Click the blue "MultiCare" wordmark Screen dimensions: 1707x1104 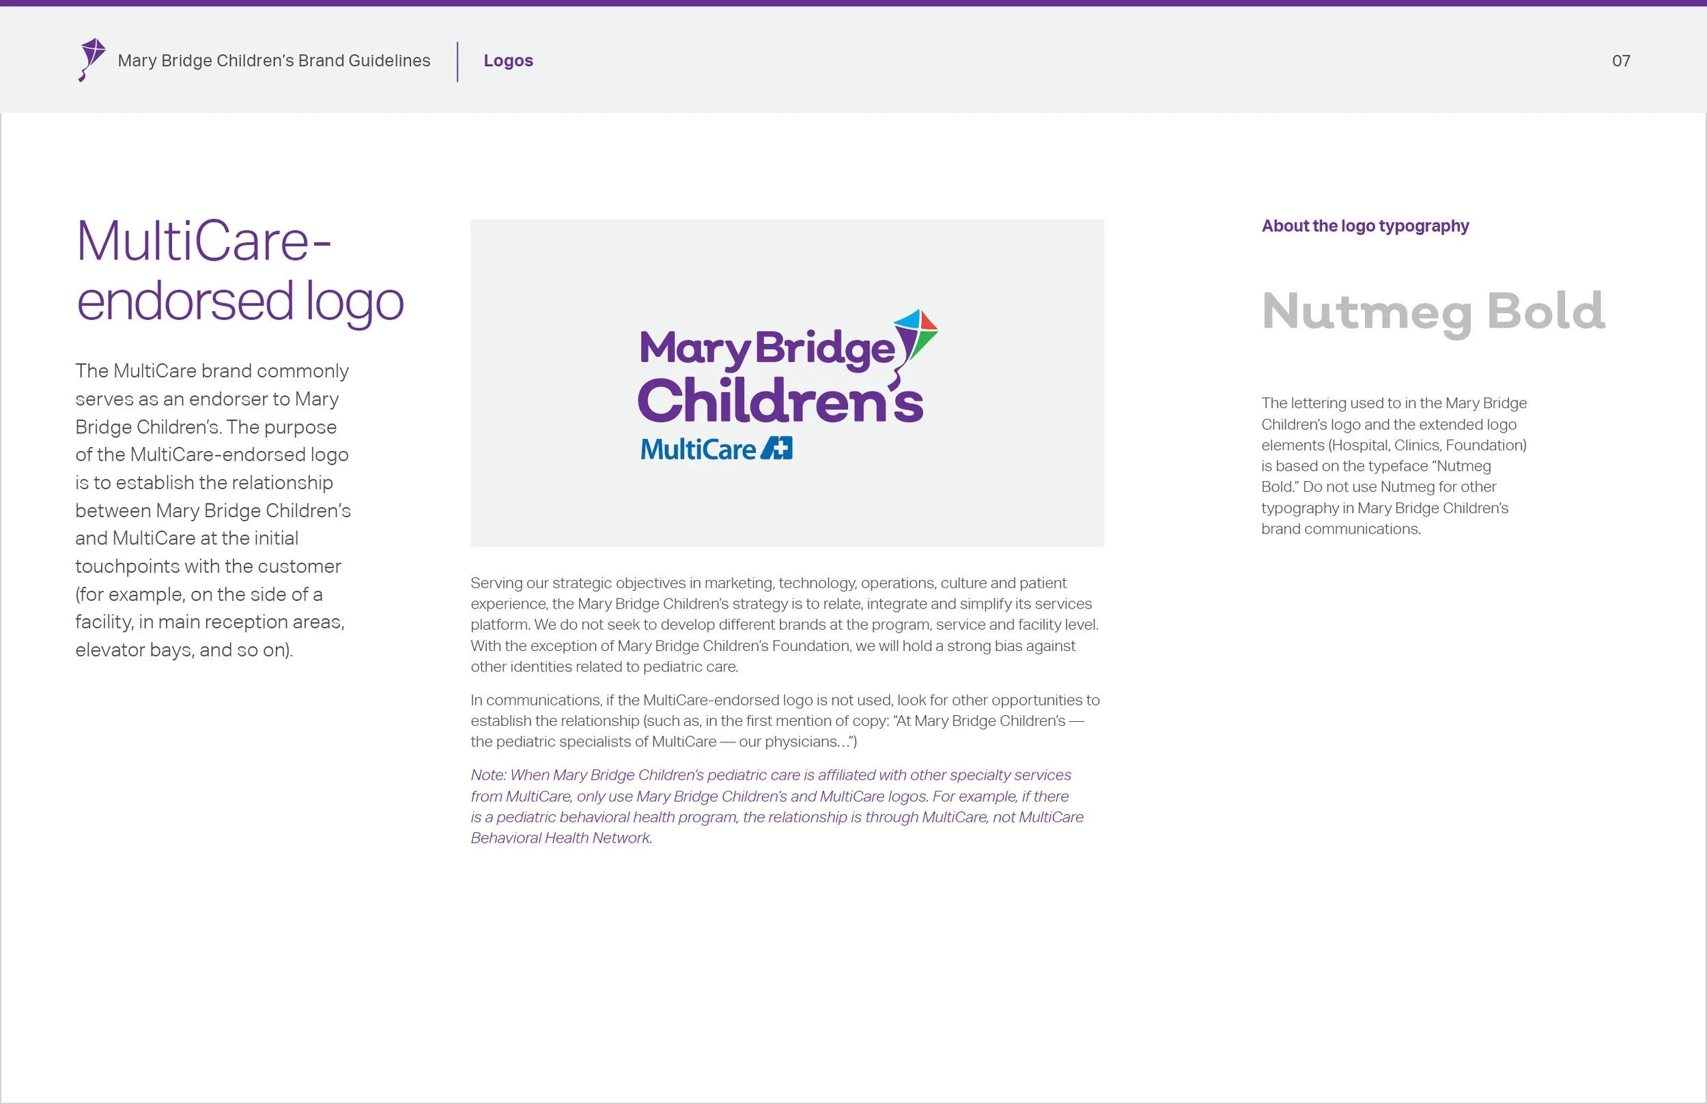click(698, 449)
